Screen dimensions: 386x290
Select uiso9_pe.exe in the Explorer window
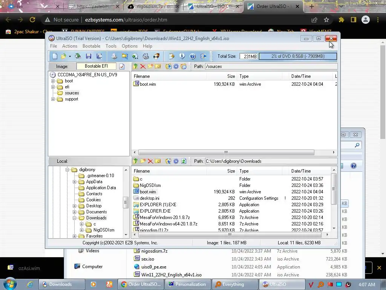tap(154, 267)
